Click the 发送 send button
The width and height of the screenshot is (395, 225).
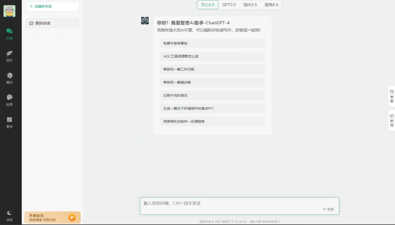coord(328,209)
